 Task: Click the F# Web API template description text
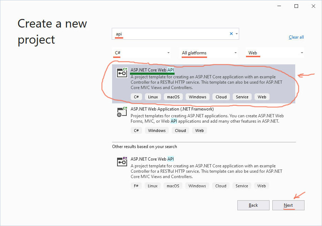click(206, 171)
